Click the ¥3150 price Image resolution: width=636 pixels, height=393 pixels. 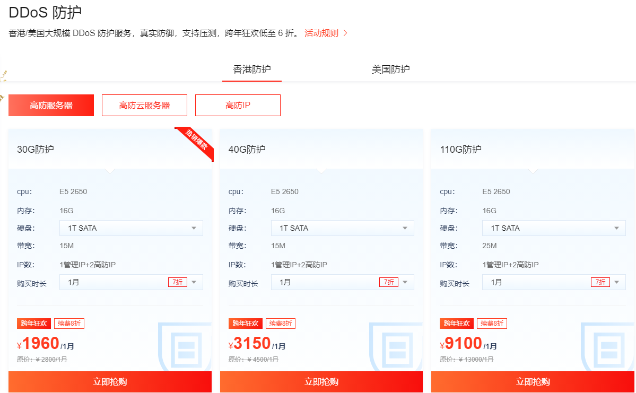(x=249, y=344)
